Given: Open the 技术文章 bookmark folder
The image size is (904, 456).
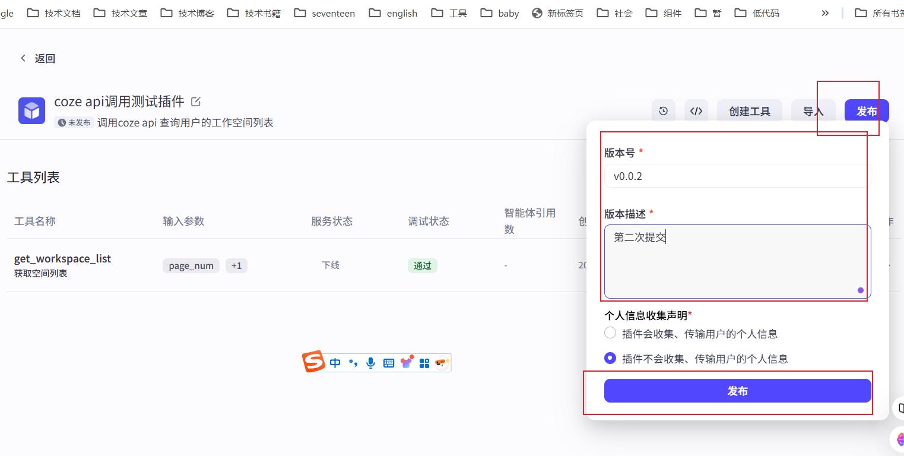Looking at the screenshot, I should click(x=120, y=13).
